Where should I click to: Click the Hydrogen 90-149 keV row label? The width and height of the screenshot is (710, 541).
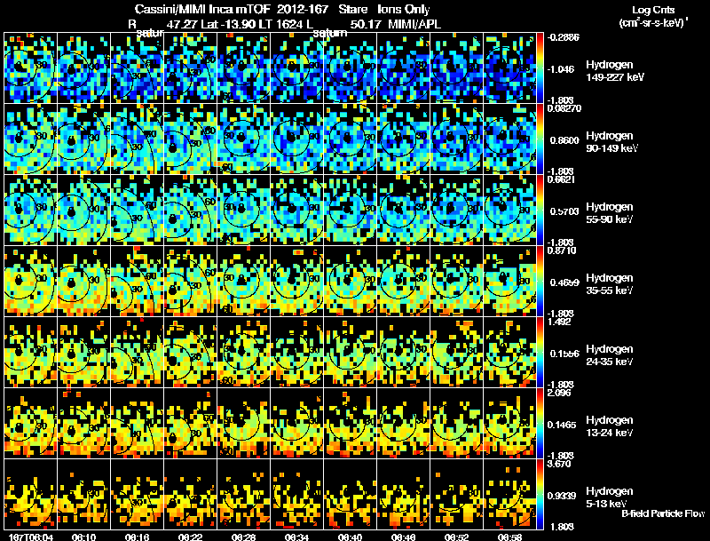tap(611, 142)
